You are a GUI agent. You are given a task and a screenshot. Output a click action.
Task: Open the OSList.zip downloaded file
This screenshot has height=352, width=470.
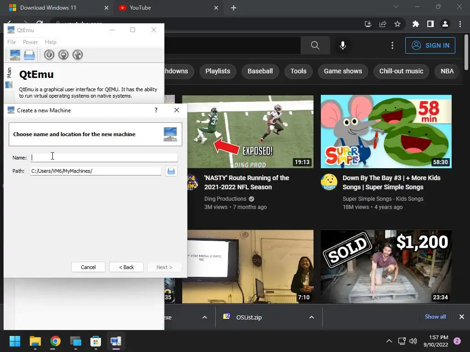tap(249, 317)
